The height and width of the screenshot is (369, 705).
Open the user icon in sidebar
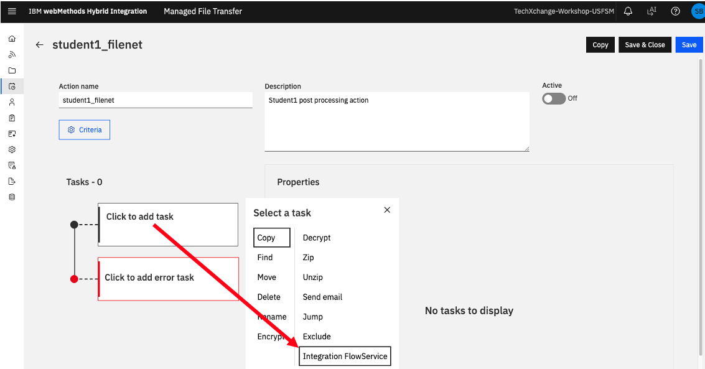[12, 102]
